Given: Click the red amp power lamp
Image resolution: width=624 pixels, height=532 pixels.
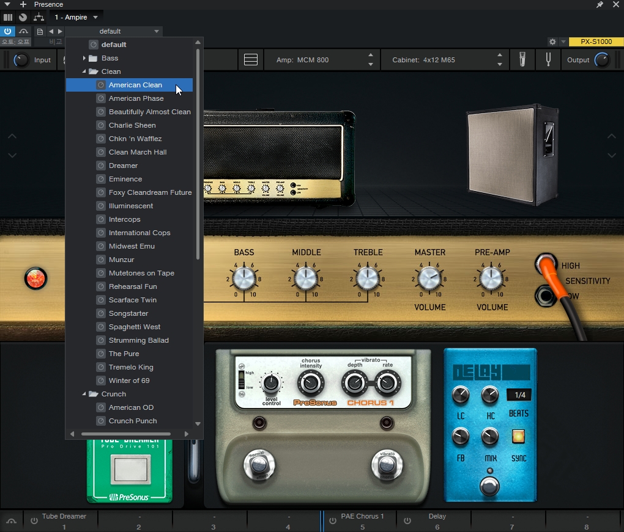Looking at the screenshot, I should (36, 279).
